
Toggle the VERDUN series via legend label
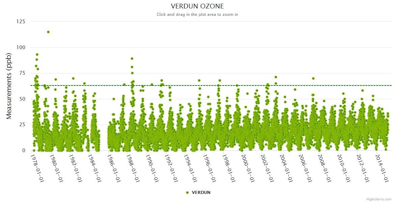201,193
